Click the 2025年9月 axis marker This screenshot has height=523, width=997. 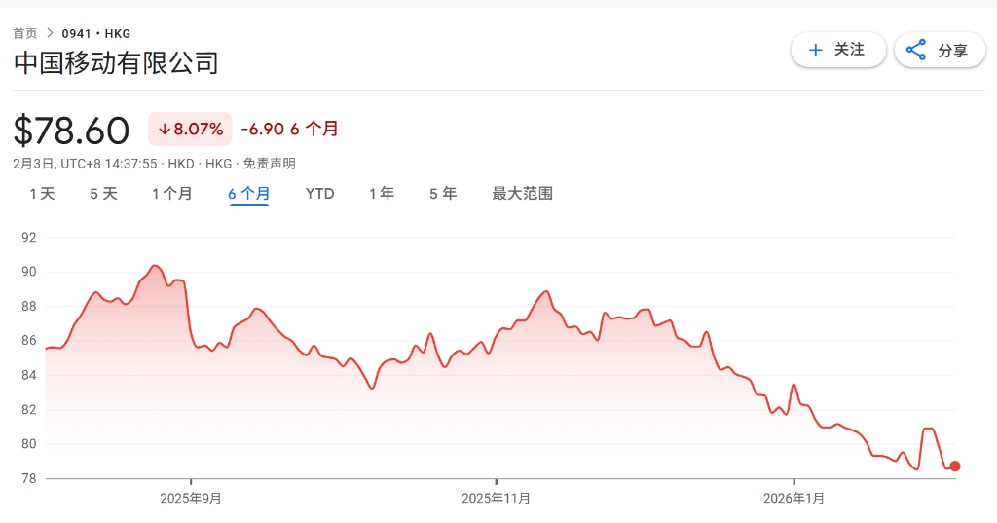(x=191, y=498)
